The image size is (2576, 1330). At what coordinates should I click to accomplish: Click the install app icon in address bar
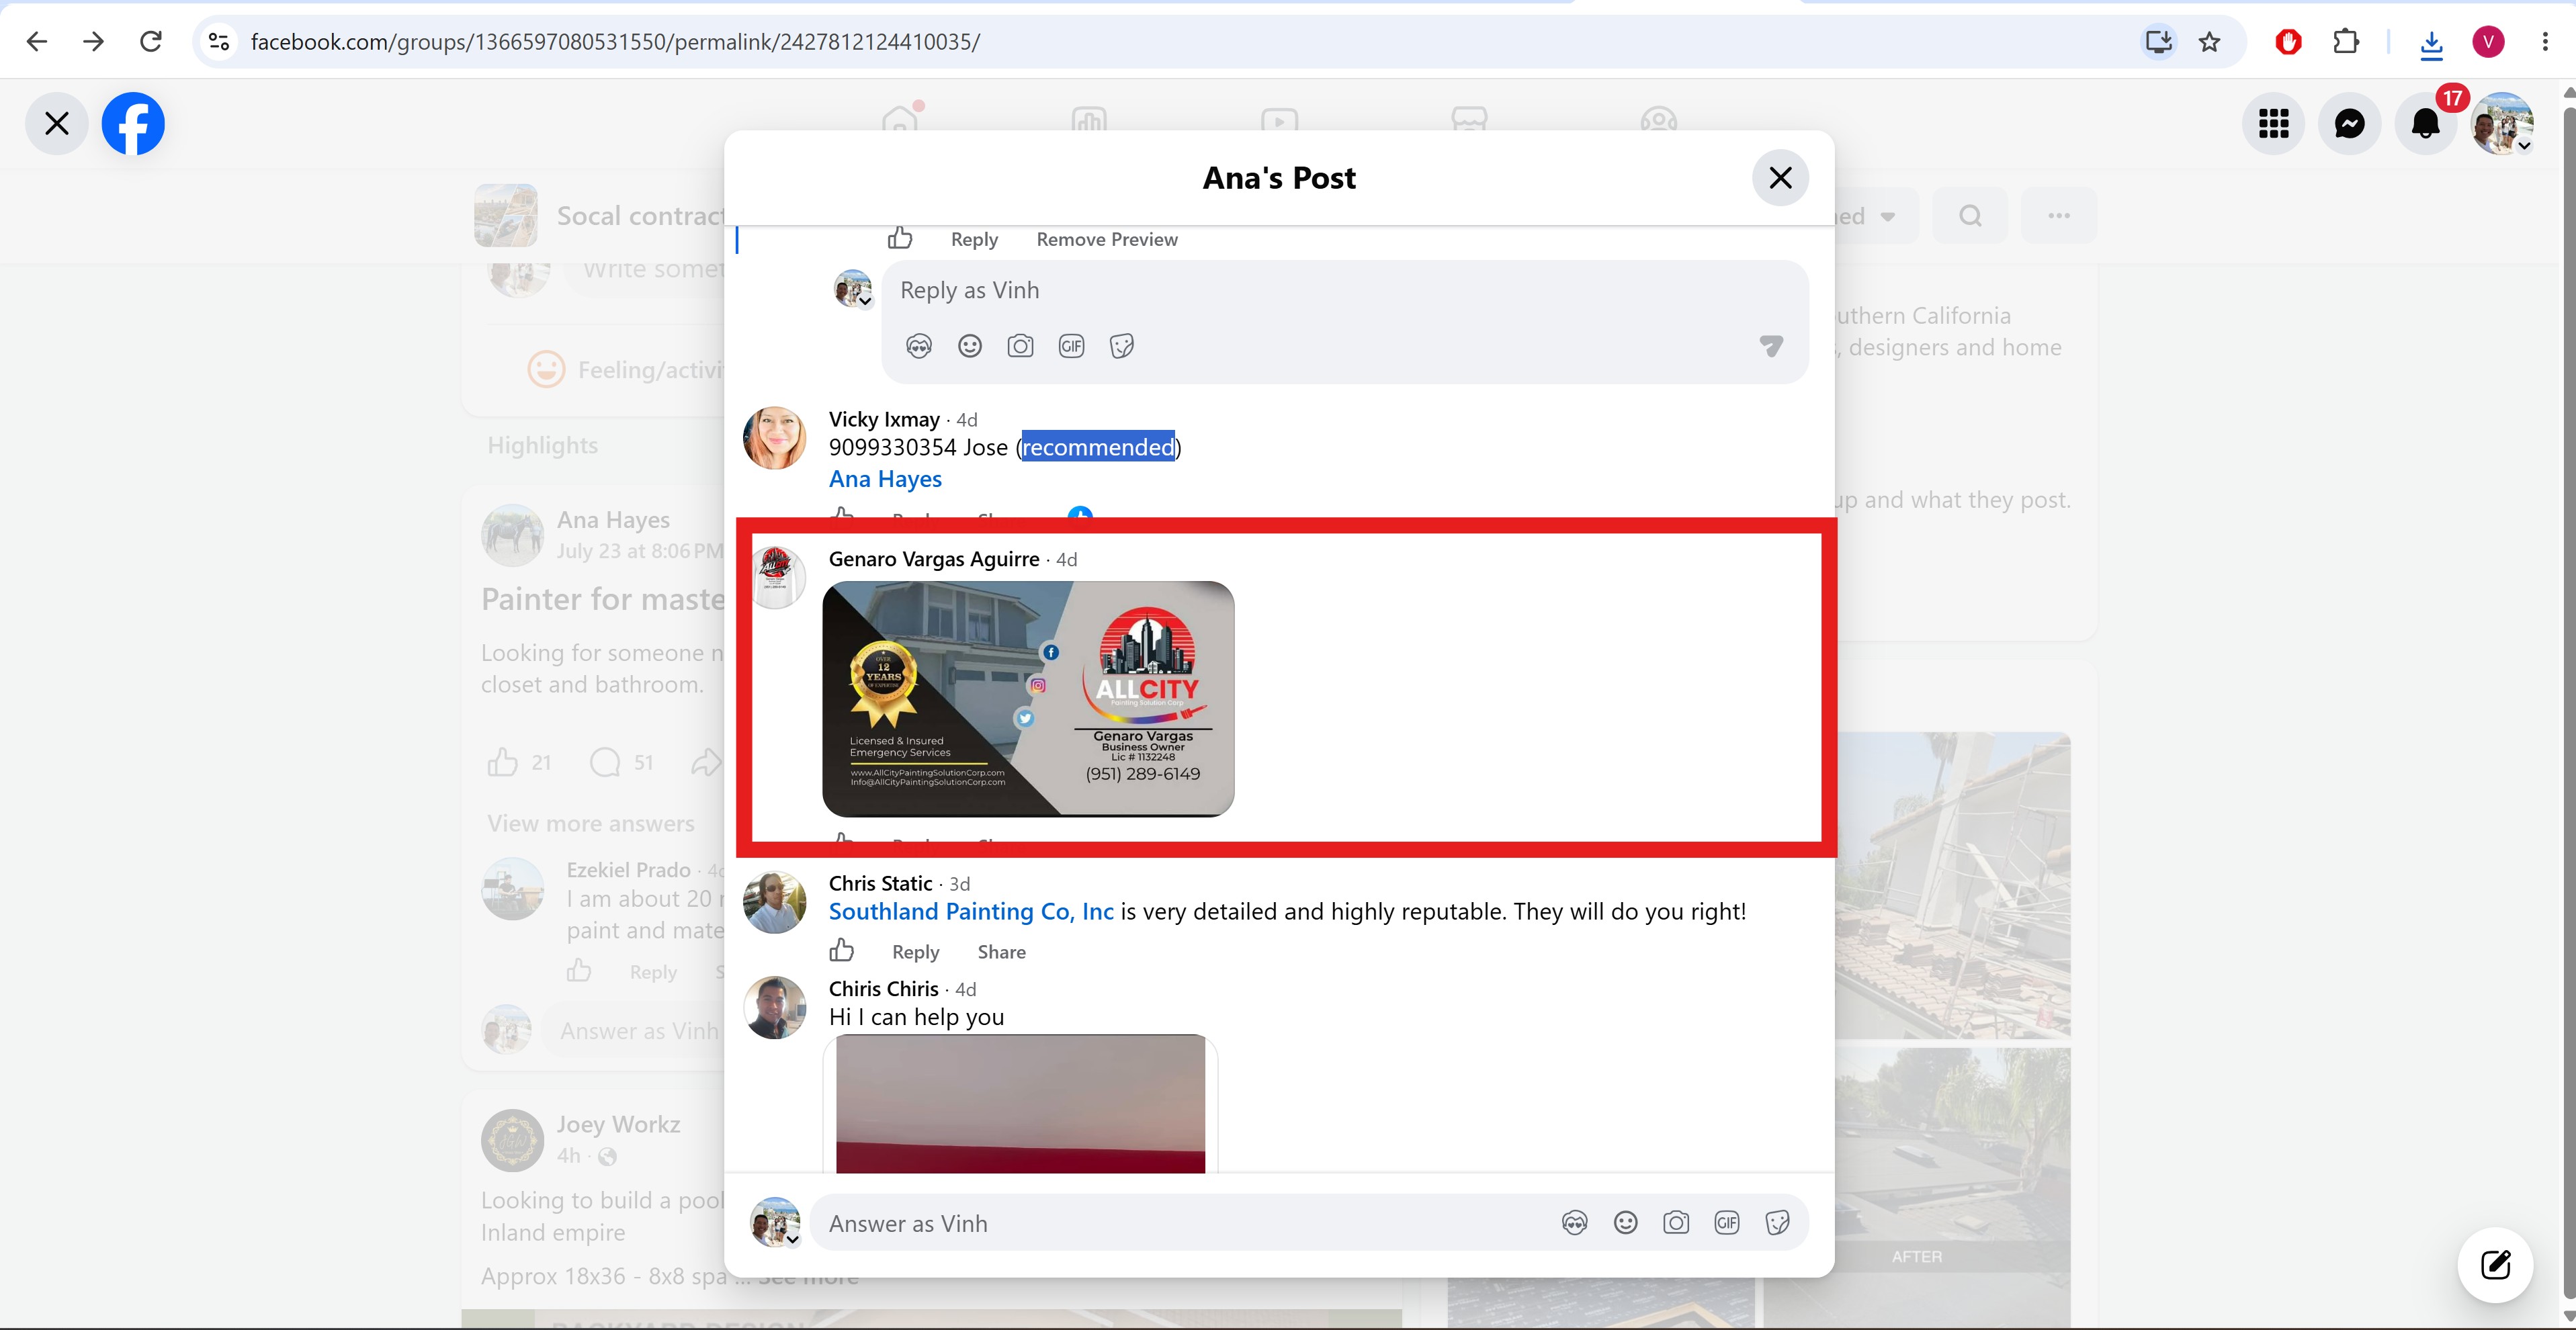point(2159,41)
